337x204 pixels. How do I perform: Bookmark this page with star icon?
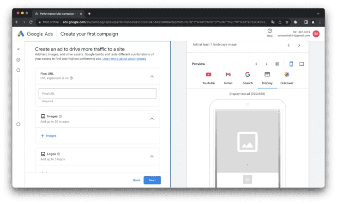pyautogui.click(x=287, y=22)
